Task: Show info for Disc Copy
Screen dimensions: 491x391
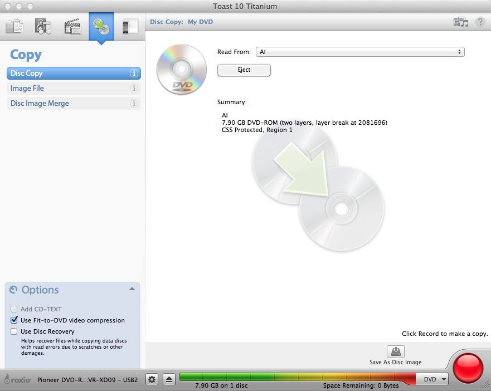Action: [x=134, y=74]
